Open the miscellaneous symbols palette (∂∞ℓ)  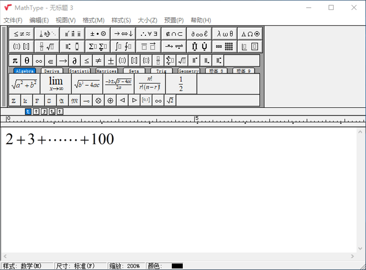click(x=199, y=34)
